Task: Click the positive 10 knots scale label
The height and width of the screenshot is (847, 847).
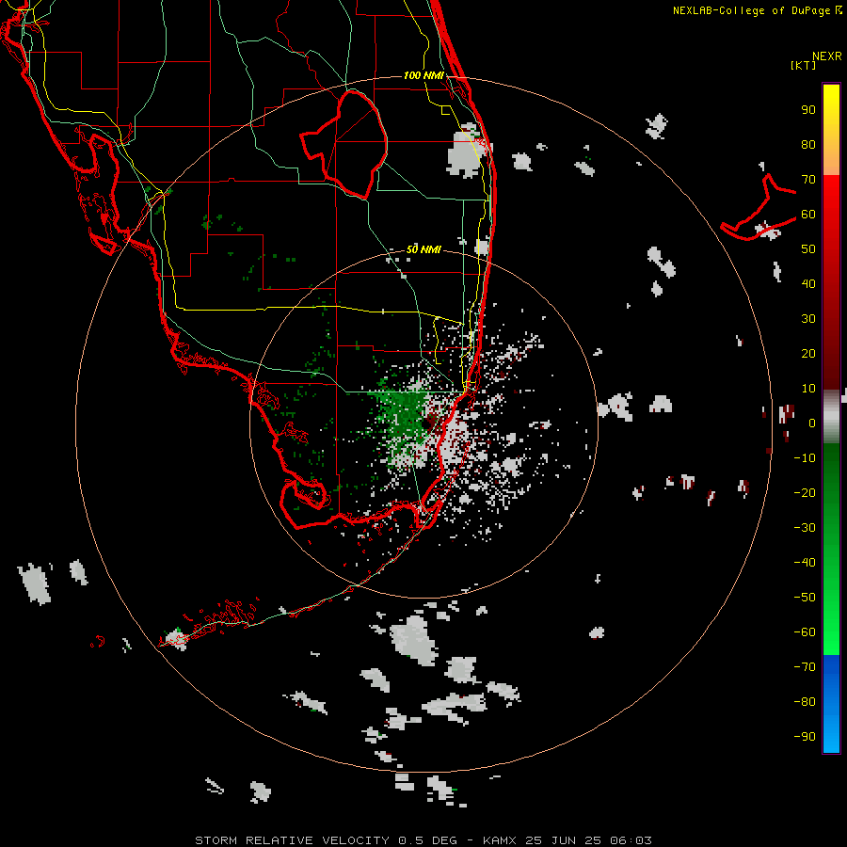Action: (x=808, y=389)
